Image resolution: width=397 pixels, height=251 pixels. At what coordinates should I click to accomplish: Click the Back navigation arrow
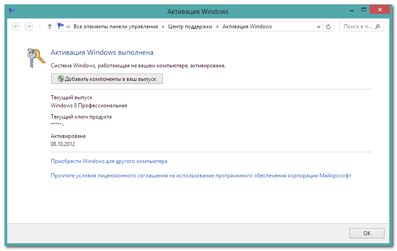coord(16,26)
